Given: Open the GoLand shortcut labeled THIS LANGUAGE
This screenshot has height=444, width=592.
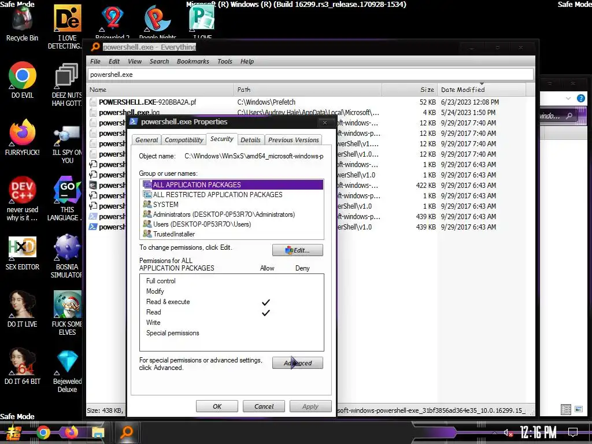Looking at the screenshot, I should (x=67, y=199).
